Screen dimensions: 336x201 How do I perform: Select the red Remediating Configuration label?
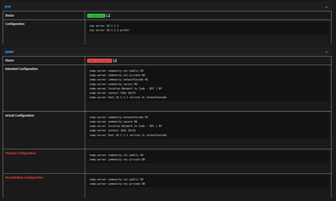pos(24,177)
